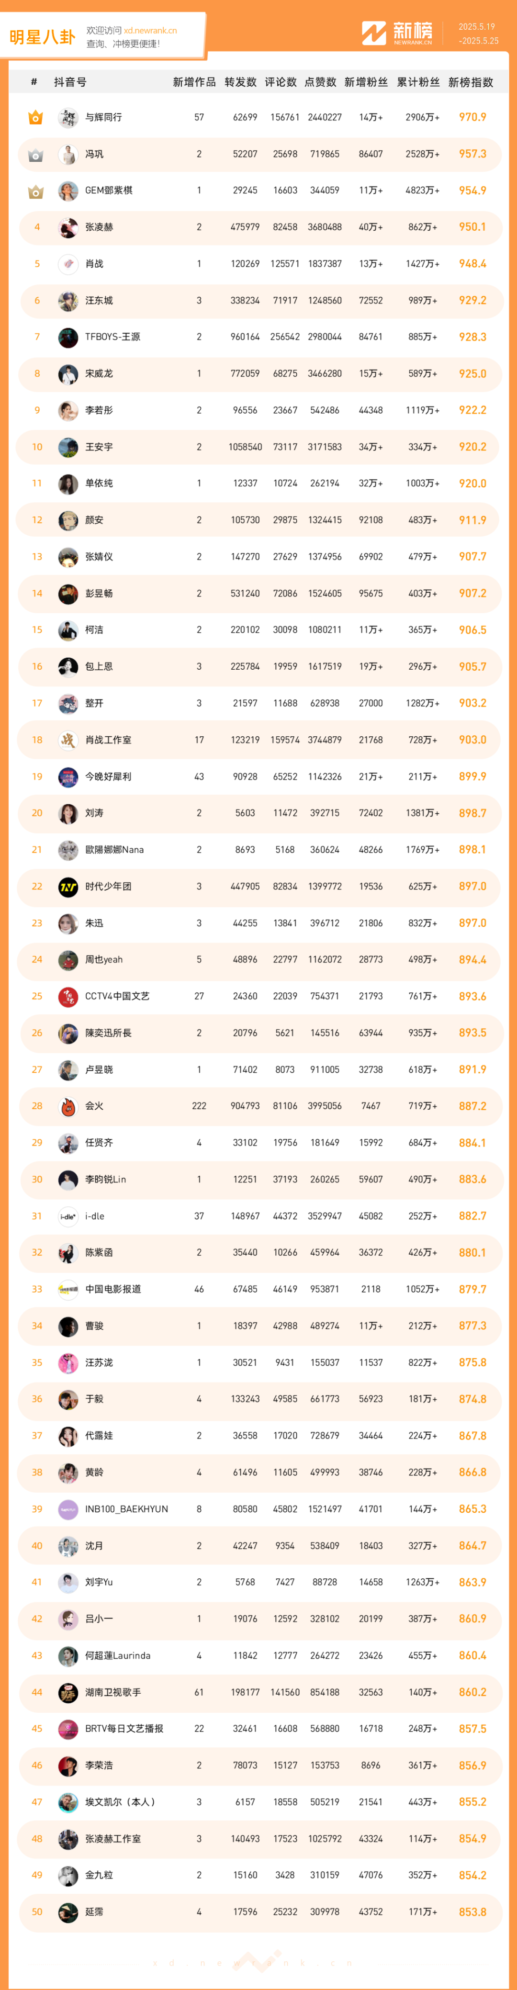Click the 明星八卦 title label
517x1990 pixels.
point(43,37)
